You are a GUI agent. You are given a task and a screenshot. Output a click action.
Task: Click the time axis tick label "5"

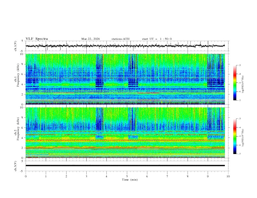127,176
